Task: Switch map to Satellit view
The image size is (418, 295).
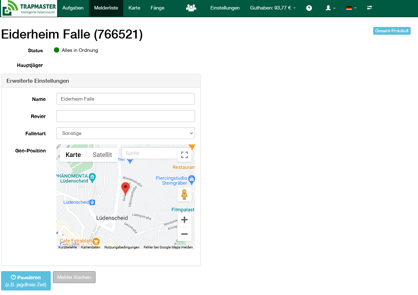Action: (x=102, y=155)
